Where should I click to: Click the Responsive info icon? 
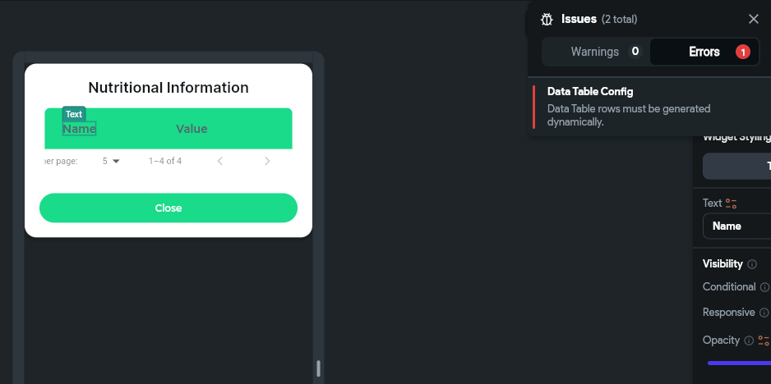coord(764,313)
